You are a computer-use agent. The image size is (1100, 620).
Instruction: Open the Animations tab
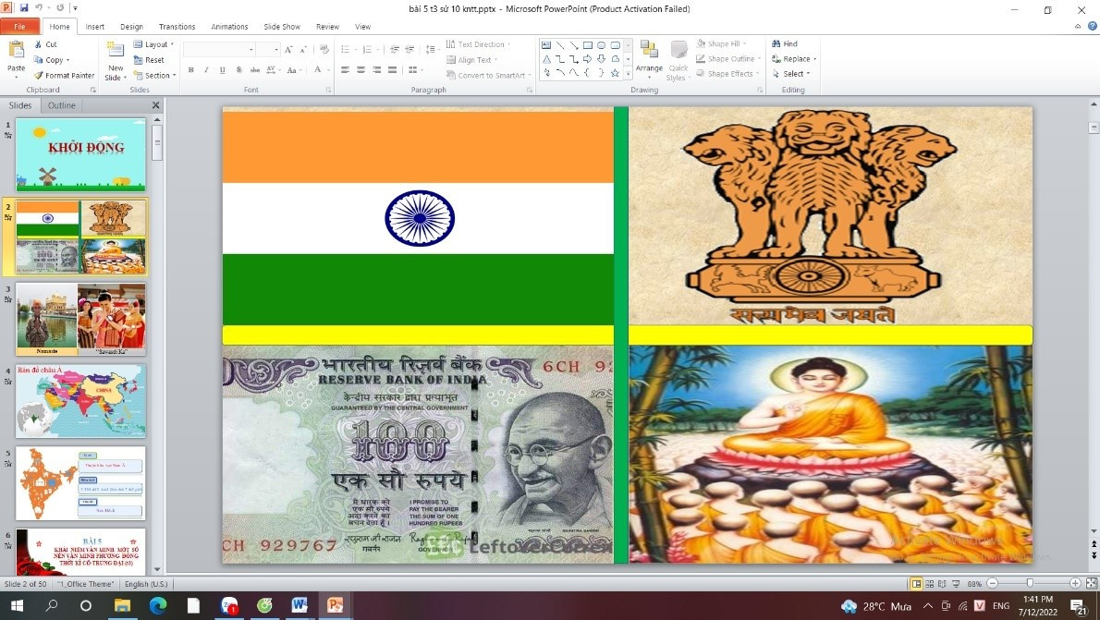tap(229, 27)
